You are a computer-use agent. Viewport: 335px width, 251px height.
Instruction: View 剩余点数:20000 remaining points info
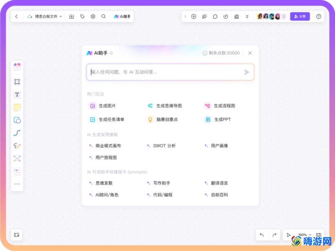click(x=221, y=53)
